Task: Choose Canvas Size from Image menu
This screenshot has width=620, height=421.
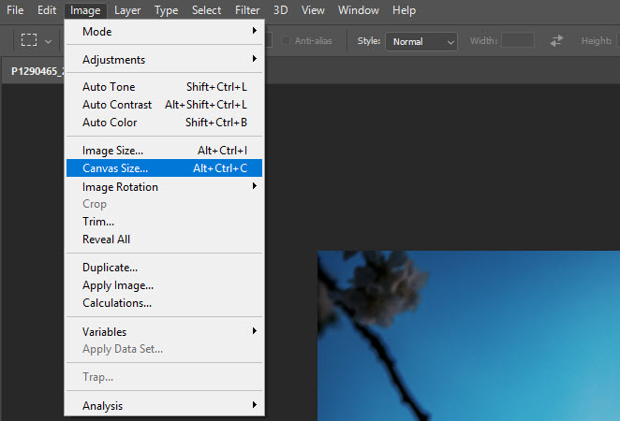Action: 164,168
